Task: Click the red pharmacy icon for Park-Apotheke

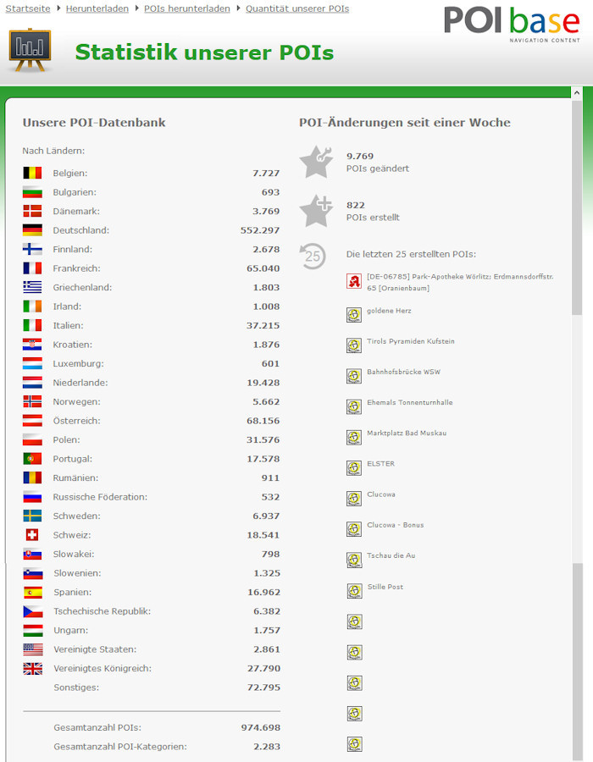Action: pyautogui.click(x=354, y=282)
